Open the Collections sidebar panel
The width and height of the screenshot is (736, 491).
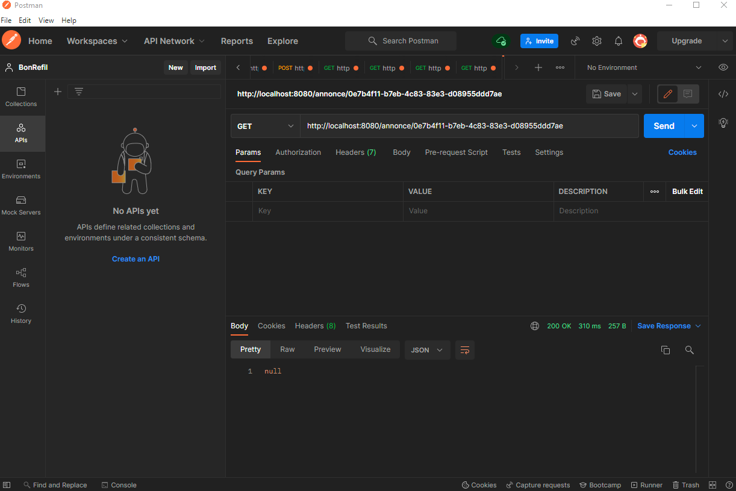(x=21, y=97)
